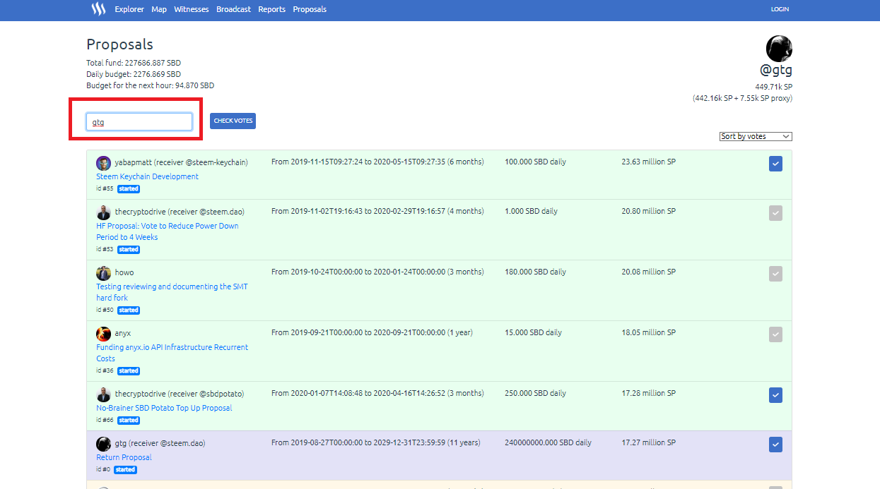
Task: Click the started badge for id #0
Action: pyautogui.click(x=125, y=470)
